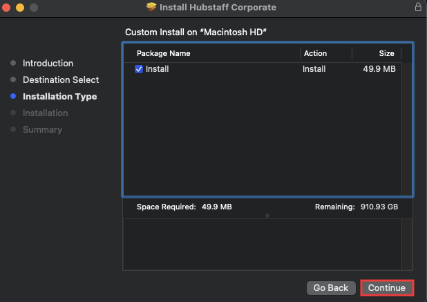The height and width of the screenshot is (302, 427).
Task: Uncheck the Install package checkbox
Action: 139,69
